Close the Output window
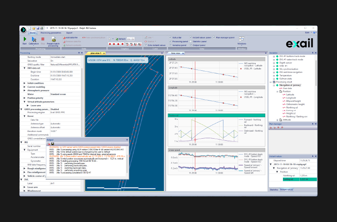 point(127,140)
